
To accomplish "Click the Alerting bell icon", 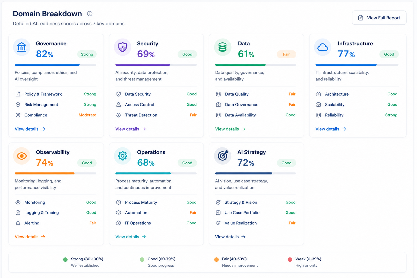I will pos(18,223).
